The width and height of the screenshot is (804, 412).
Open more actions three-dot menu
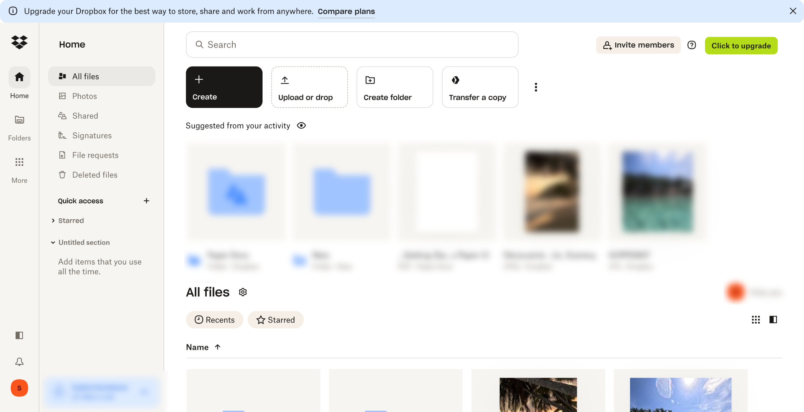536,87
